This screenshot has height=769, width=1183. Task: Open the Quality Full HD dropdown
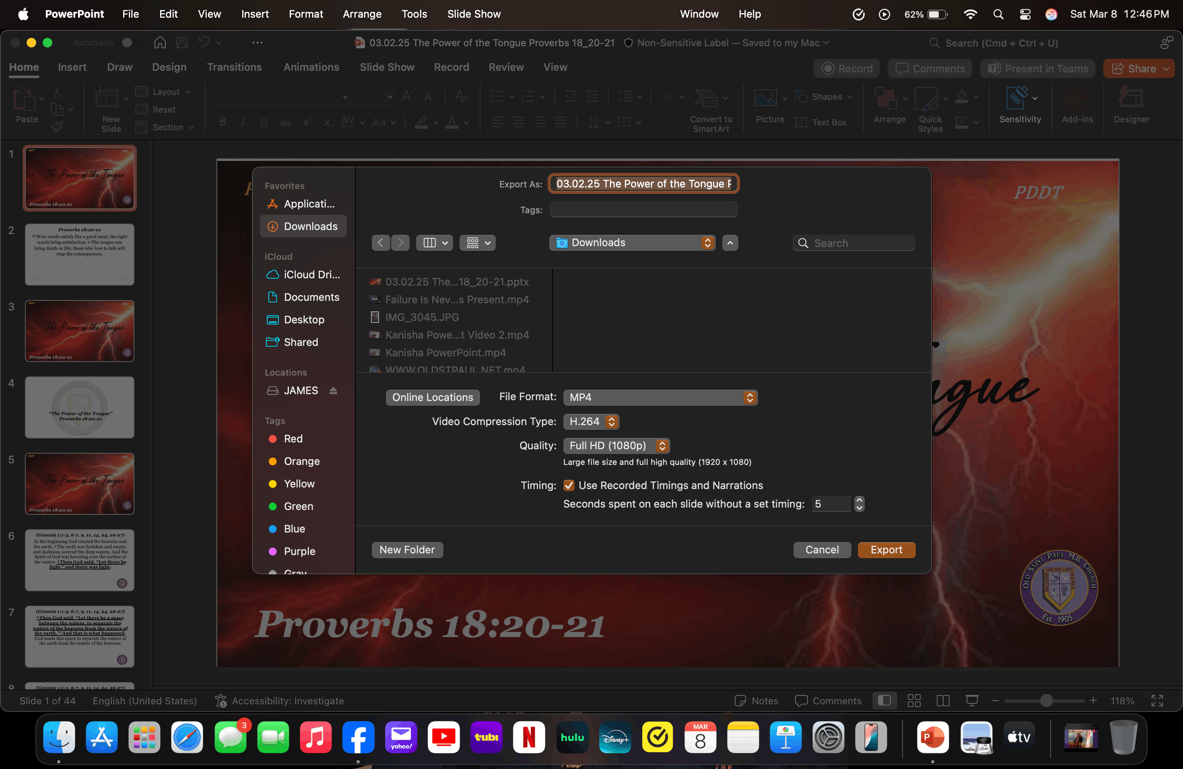click(616, 446)
